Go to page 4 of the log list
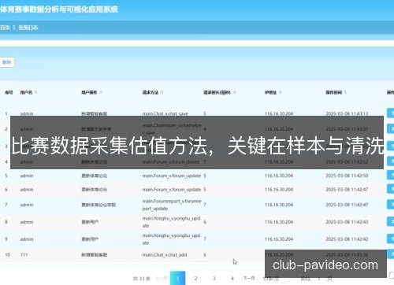This screenshot has width=394, height=285. click(x=232, y=278)
